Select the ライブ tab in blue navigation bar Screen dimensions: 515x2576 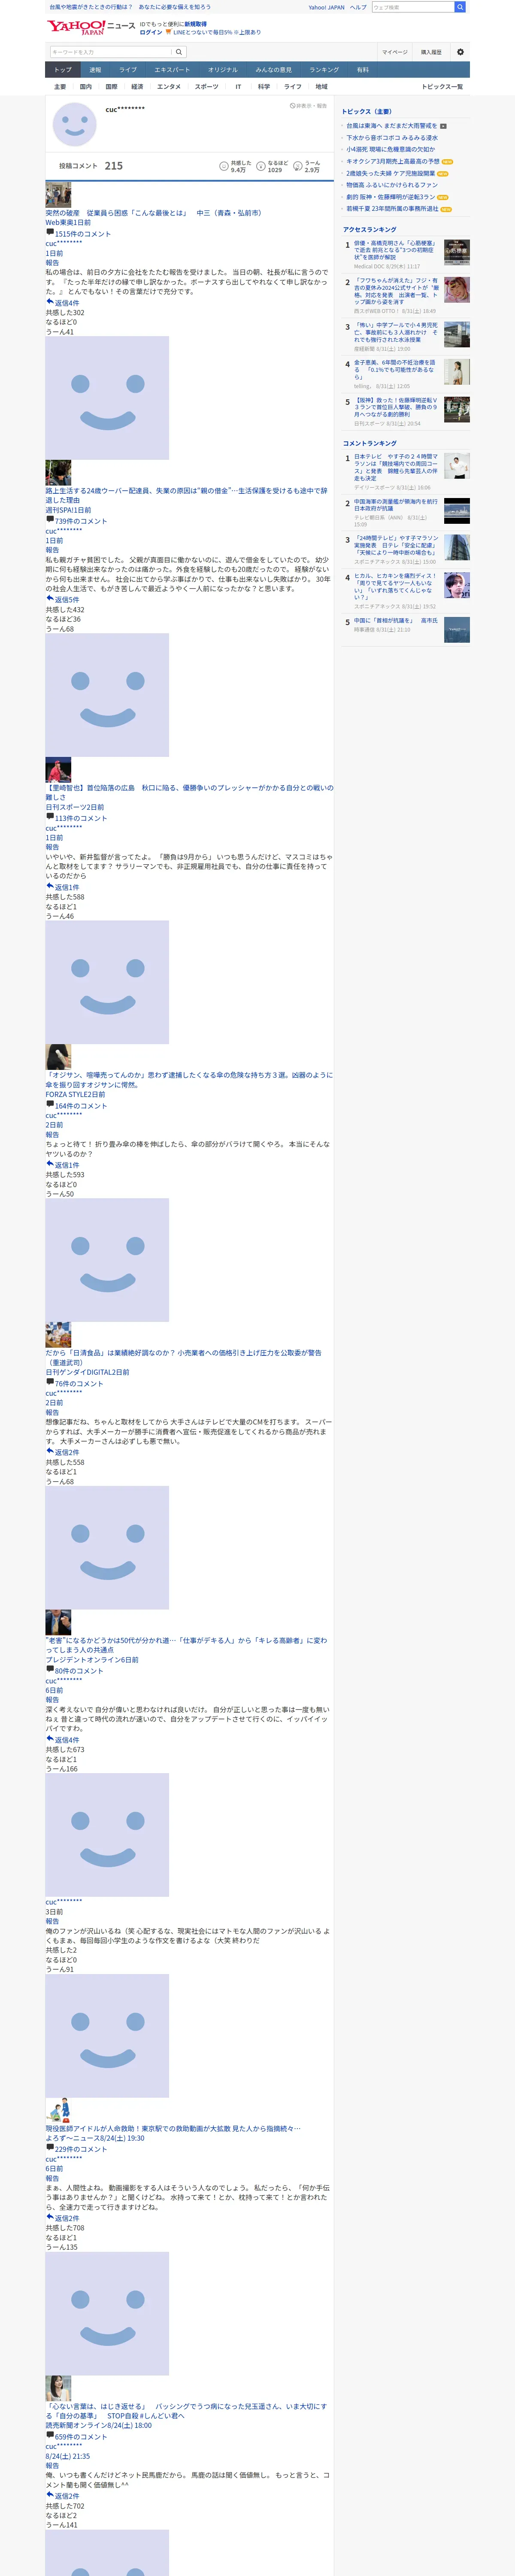click(128, 70)
